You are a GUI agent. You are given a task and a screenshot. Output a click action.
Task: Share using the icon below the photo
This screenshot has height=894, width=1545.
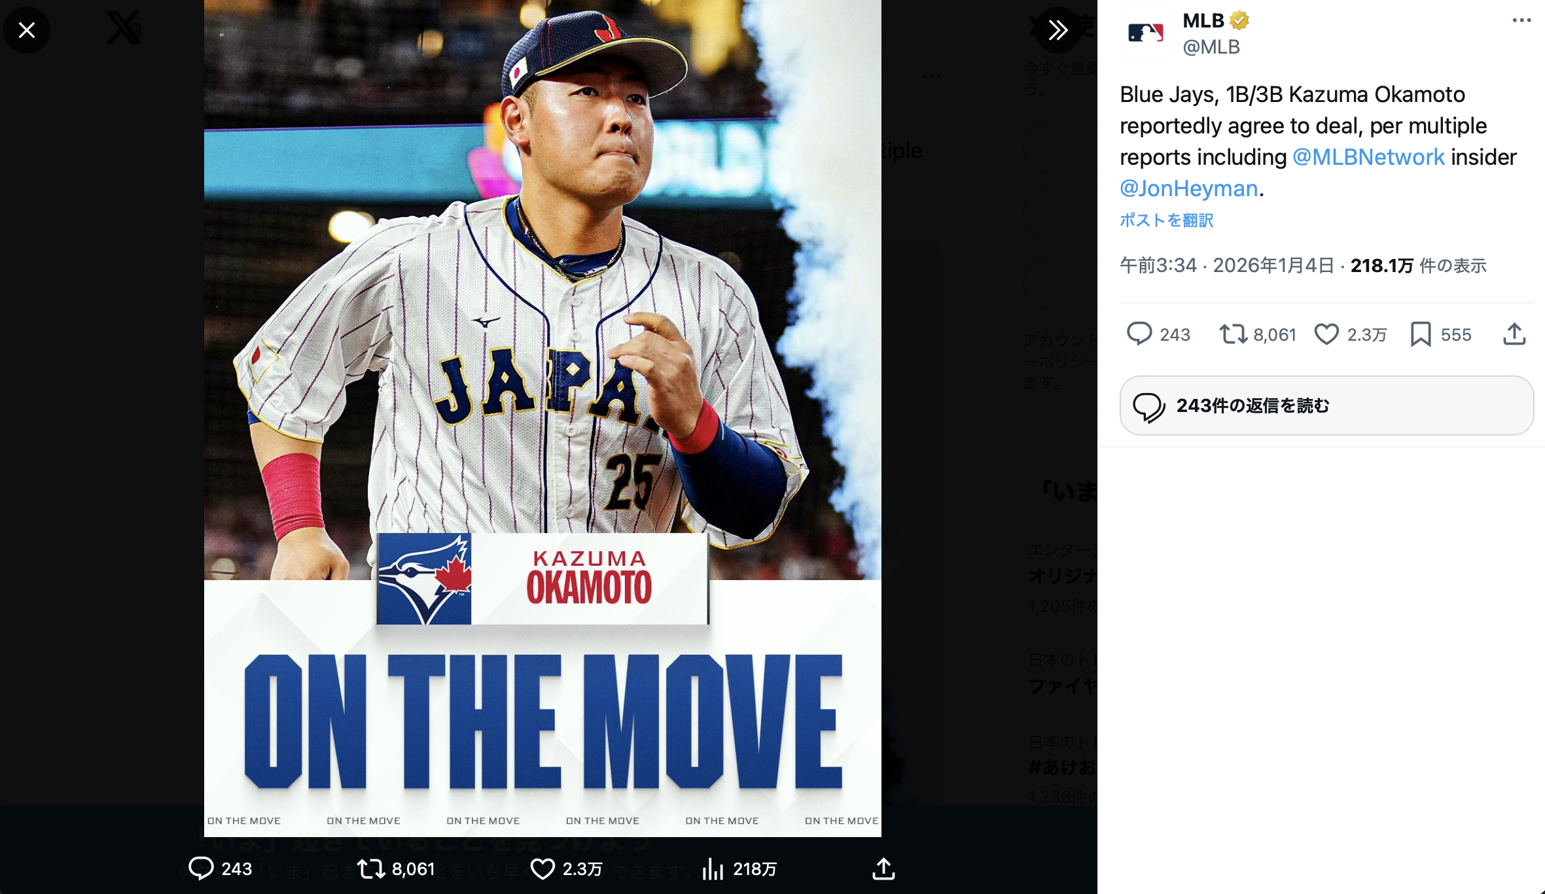pyautogui.click(x=883, y=868)
